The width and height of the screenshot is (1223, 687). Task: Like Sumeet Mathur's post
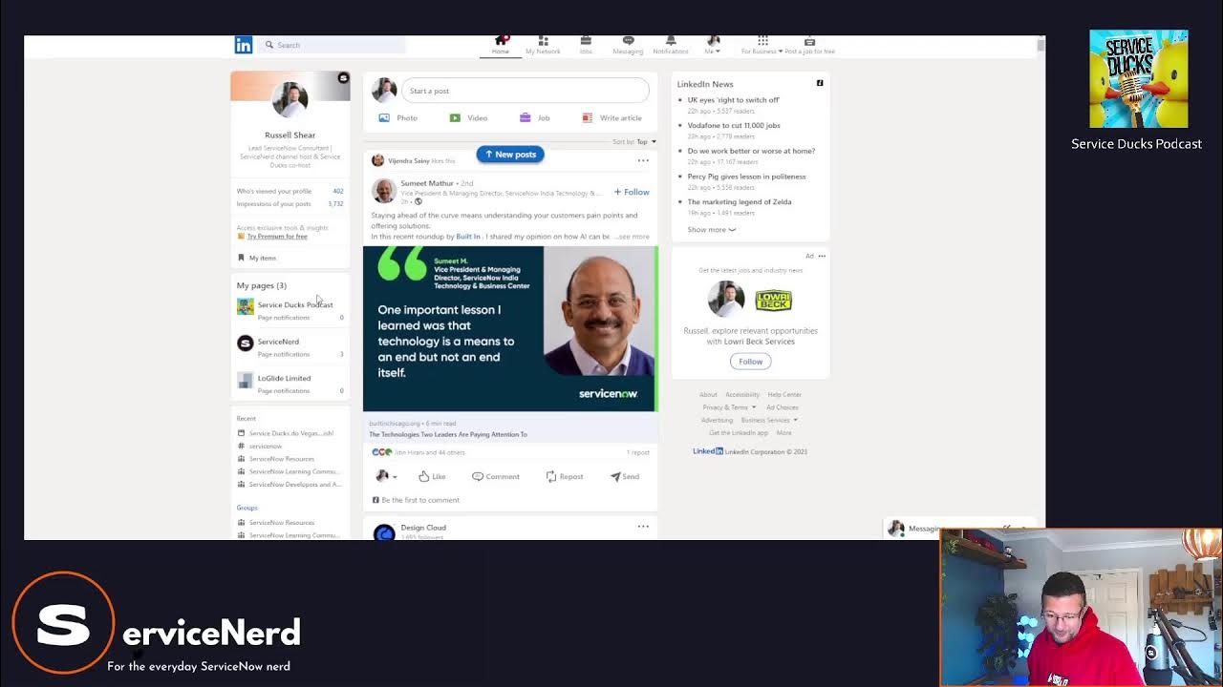[x=432, y=476]
